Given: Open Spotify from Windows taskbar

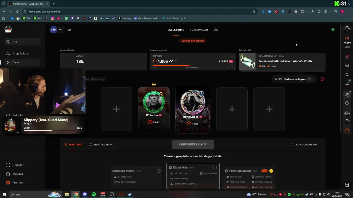Looking at the screenshot, I should 94,194.
